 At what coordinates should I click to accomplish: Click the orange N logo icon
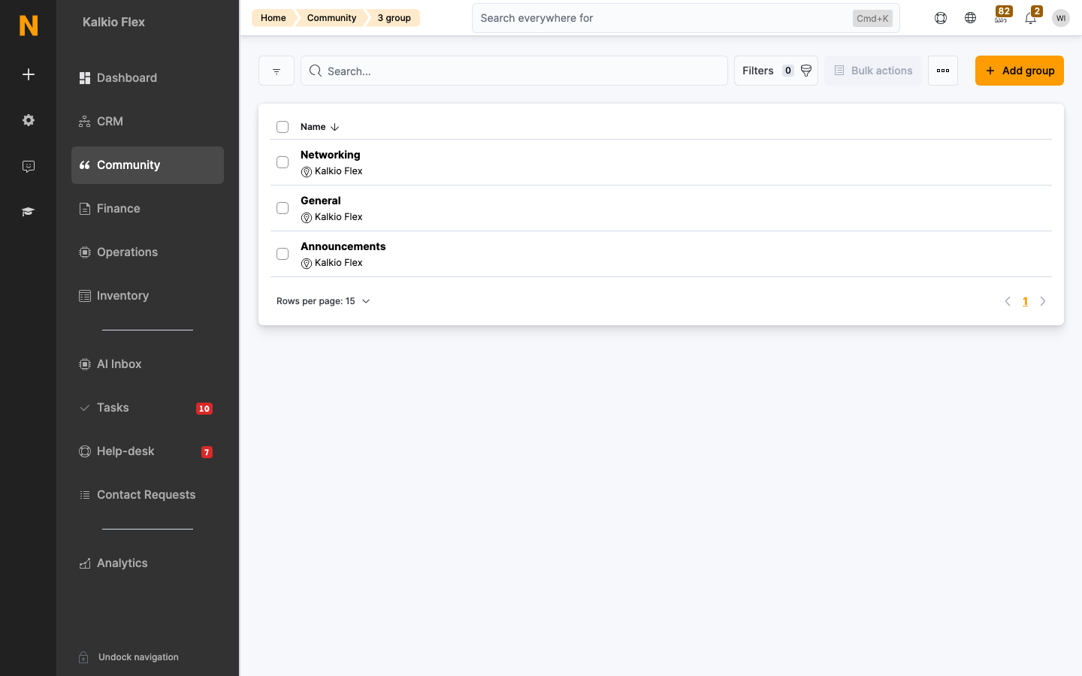29,26
